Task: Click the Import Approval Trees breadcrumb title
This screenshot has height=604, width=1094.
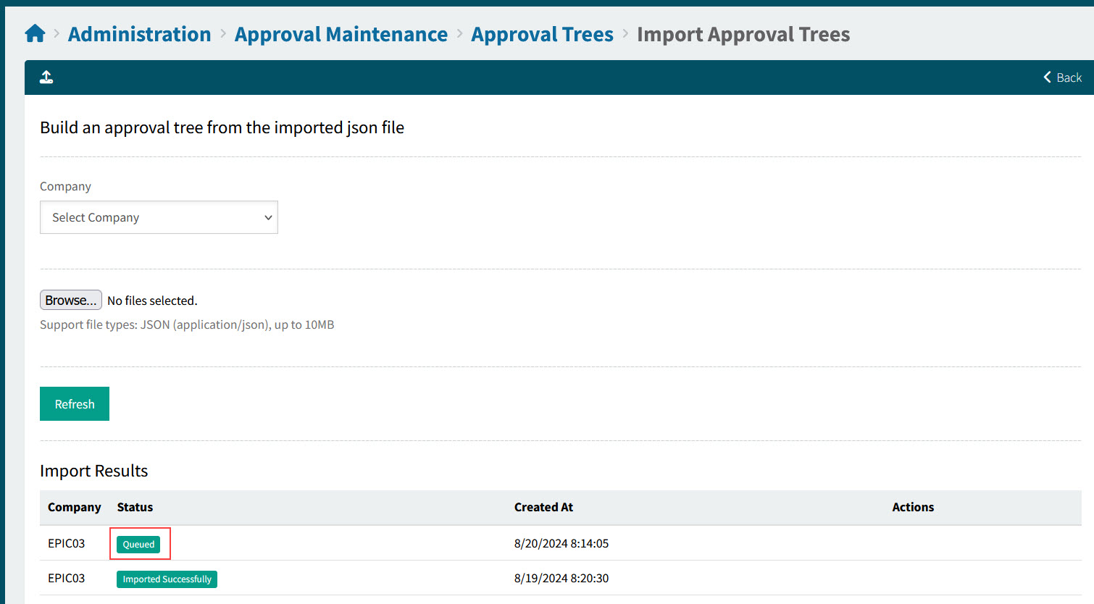Action: point(743,34)
